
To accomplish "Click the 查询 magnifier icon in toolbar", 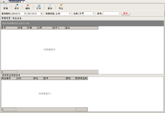I will click(50, 5).
